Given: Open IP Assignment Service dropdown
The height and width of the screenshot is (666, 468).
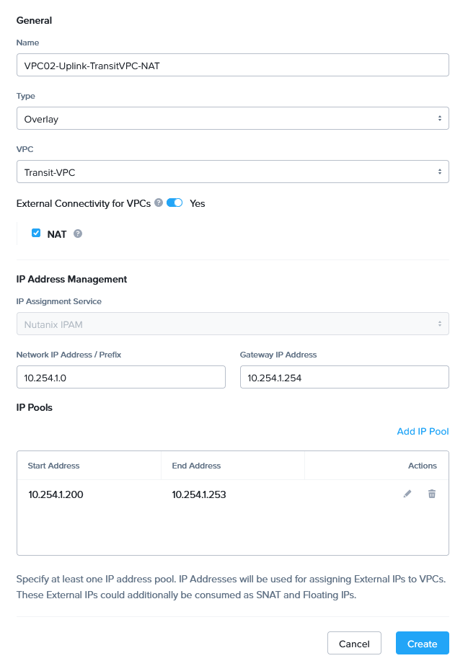Looking at the screenshot, I should click(232, 324).
